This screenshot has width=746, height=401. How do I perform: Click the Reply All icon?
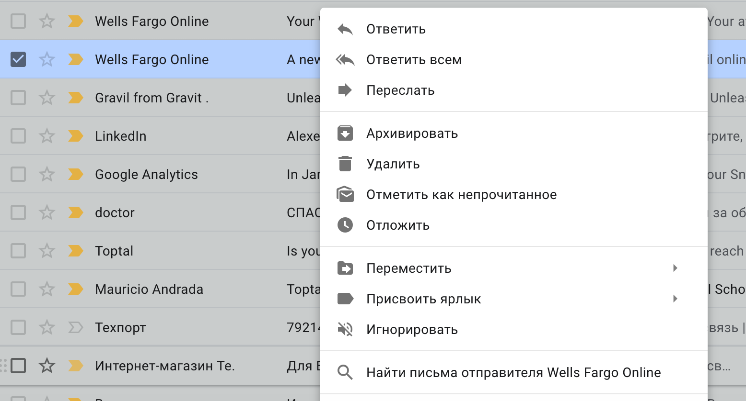click(345, 59)
